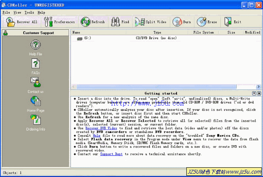Follow the Recover DVD Video link
The height and width of the screenshot is (177, 263).
(x=101, y=128)
